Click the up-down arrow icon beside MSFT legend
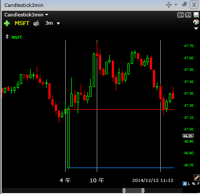Viewport: 200px width, 194px height. coord(7,37)
